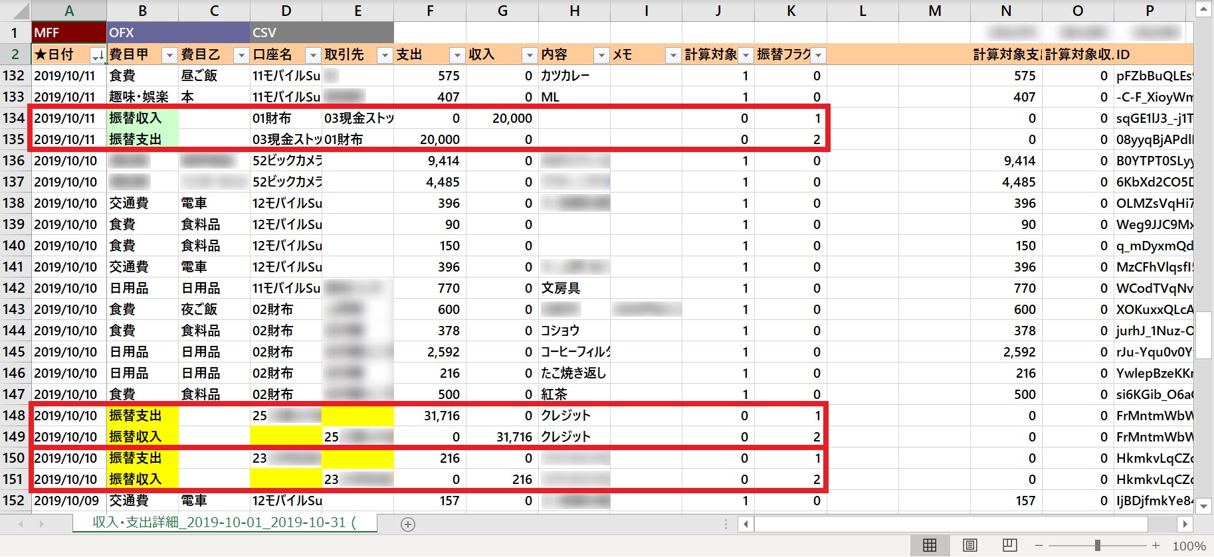Zoom out with the minus button
The width and height of the screenshot is (1214, 557).
1039,546
